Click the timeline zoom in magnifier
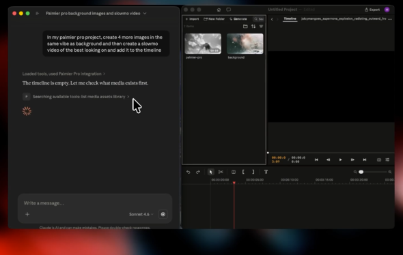 (x=390, y=172)
